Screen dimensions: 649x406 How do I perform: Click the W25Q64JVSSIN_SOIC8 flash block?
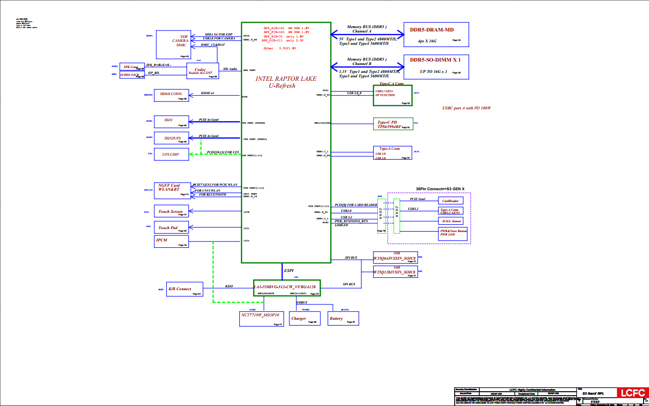395,258
